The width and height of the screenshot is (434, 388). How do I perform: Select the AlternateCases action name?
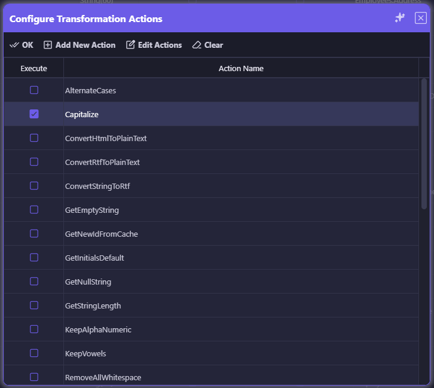tap(90, 90)
